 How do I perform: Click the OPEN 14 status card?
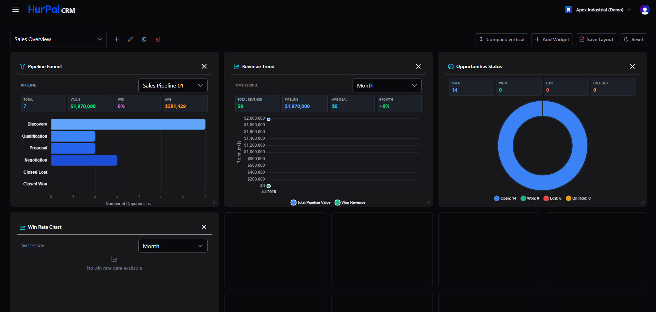pos(472,87)
